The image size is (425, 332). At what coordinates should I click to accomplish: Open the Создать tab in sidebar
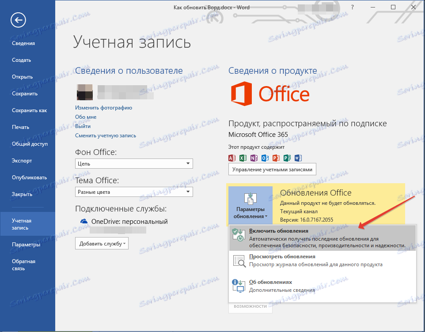point(27,60)
